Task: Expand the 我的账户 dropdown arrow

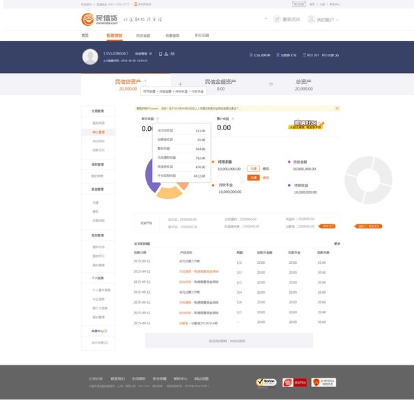Action: tap(338, 20)
